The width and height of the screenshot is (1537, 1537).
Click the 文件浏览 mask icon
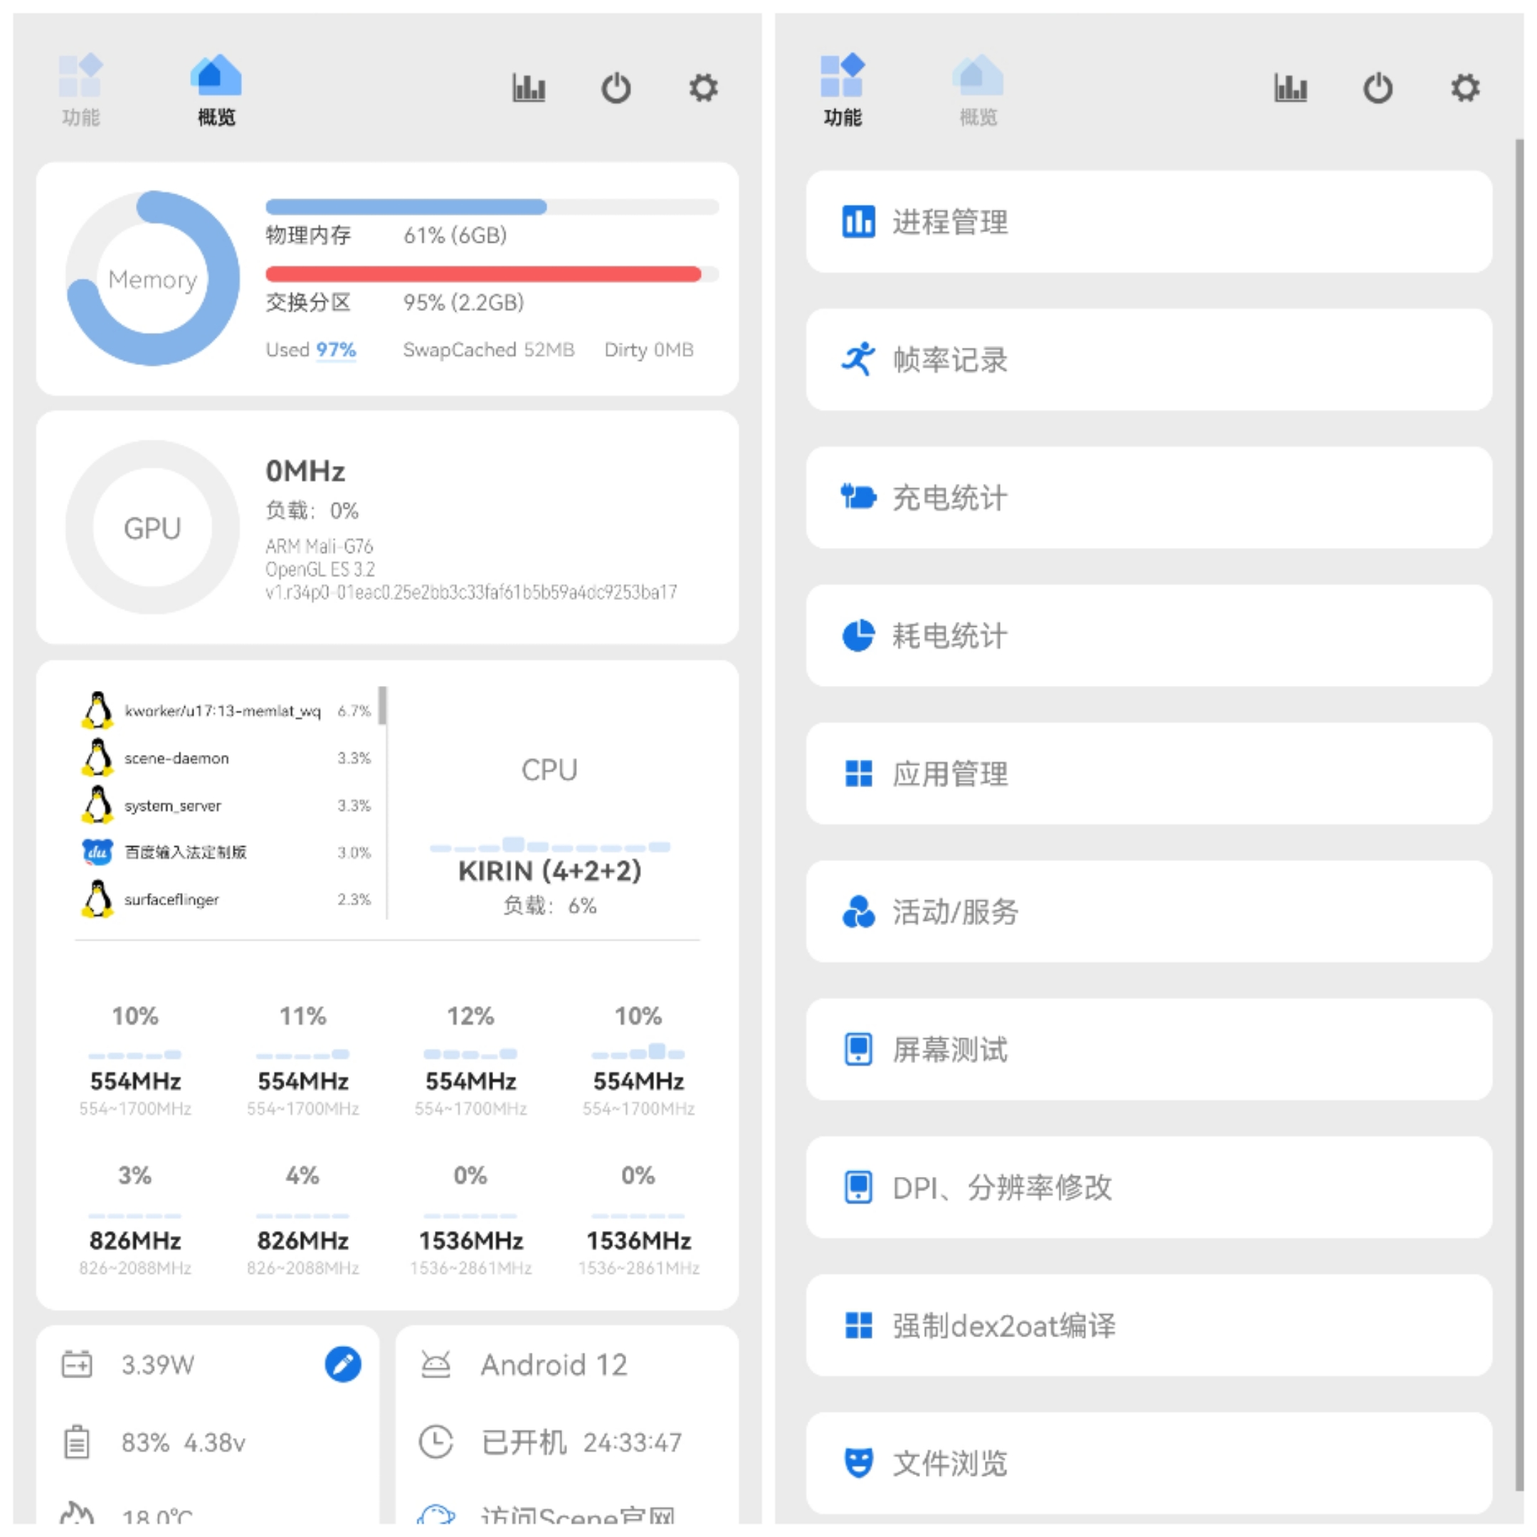(x=857, y=1462)
